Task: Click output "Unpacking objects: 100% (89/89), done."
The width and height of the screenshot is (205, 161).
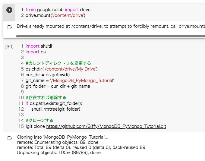Action: 59,153
